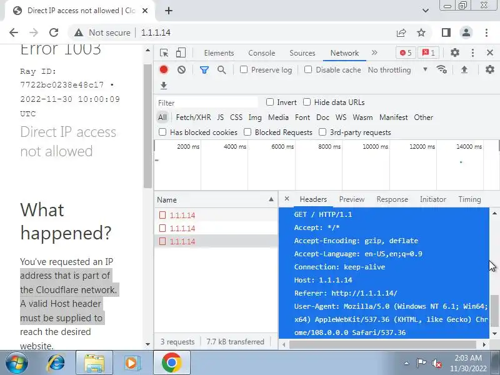Stop recording network log

164,70
